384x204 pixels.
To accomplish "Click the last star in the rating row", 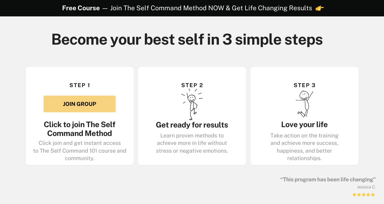I will point(372,194).
